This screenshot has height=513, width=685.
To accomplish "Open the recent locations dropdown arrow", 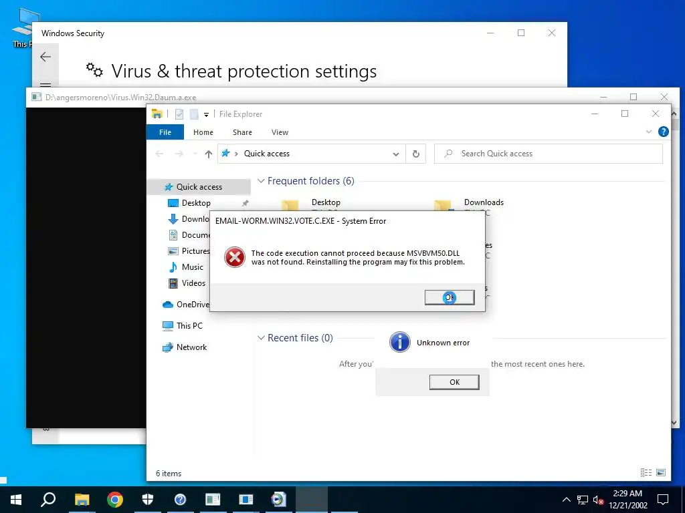I will click(x=195, y=154).
